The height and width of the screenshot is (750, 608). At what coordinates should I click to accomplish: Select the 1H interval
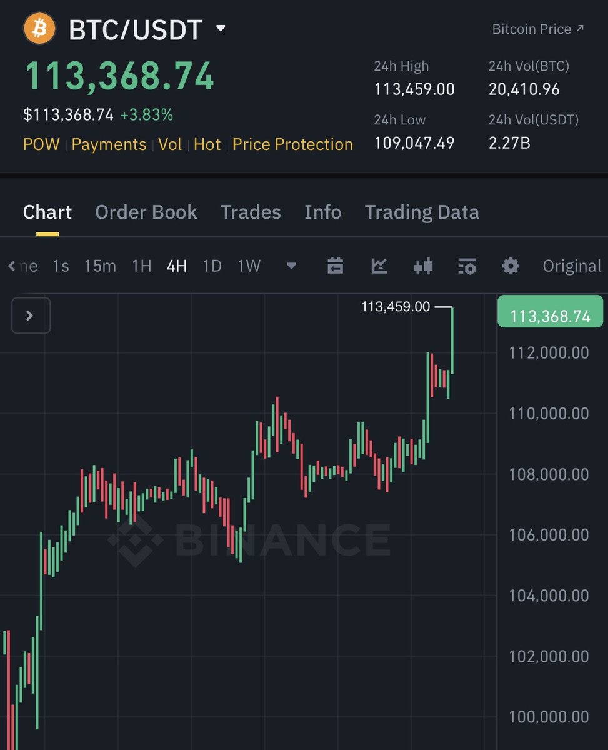[x=142, y=266]
